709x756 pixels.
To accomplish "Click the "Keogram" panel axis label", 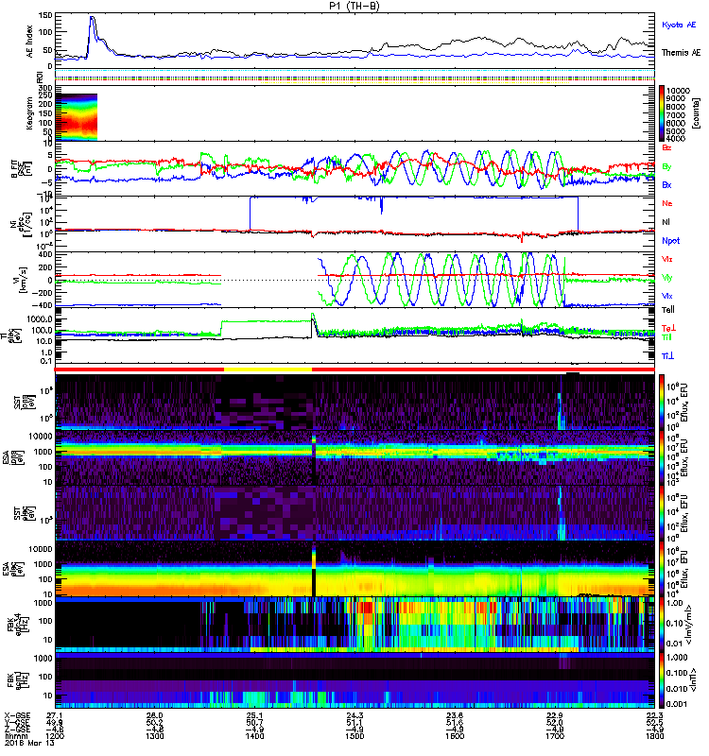I will (x=29, y=112).
